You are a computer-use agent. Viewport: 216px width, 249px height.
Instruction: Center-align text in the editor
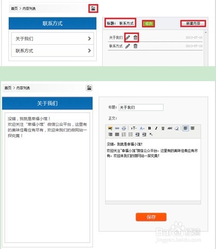(192, 128)
